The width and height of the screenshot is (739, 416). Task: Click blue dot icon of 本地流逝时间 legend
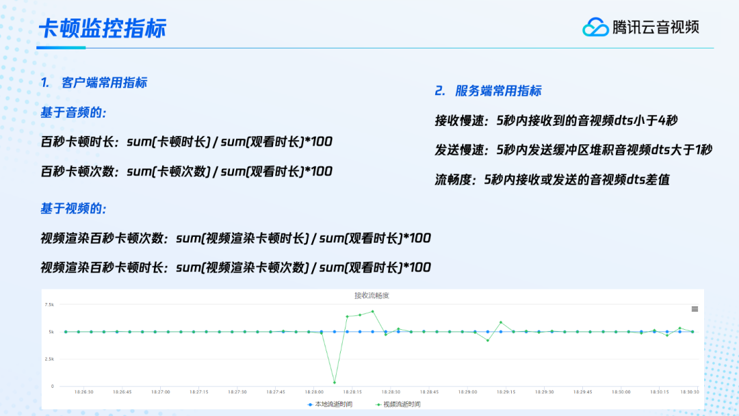(309, 404)
